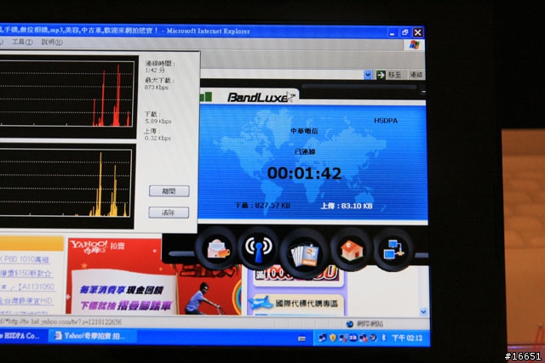Open the BandLuxe network computers icon
The height and width of the screenshot is (363, 545).
tap(393, 250)
